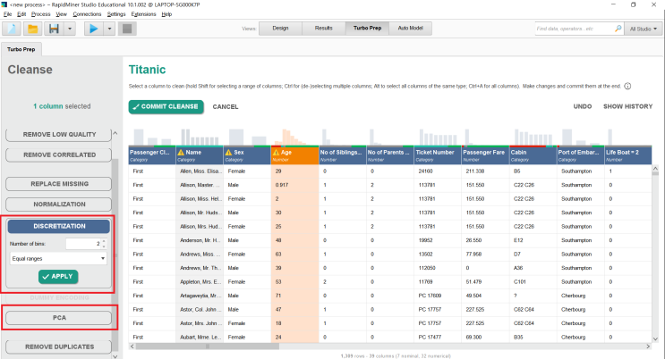Open the File menu
The image size is (665, 359).
[x=8, y=14]
